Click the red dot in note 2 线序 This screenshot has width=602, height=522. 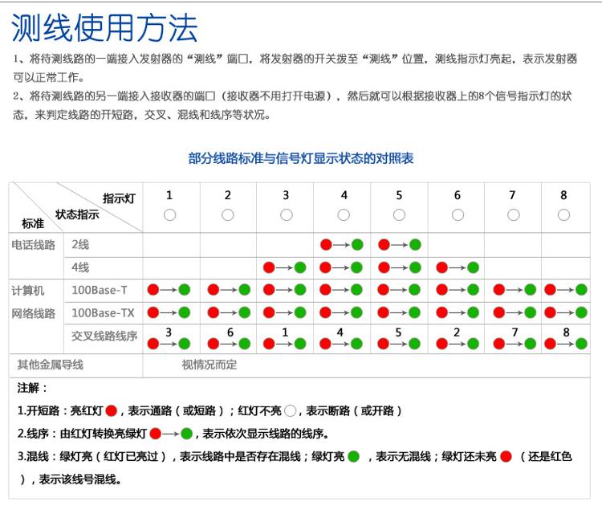[156, 434]
